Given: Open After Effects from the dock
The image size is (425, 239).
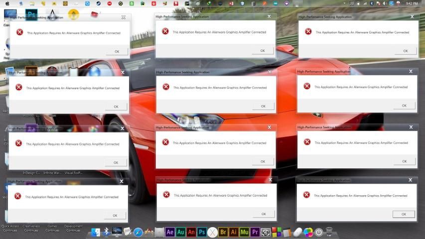Looking at the screenshot, I should tap(170, 232).
